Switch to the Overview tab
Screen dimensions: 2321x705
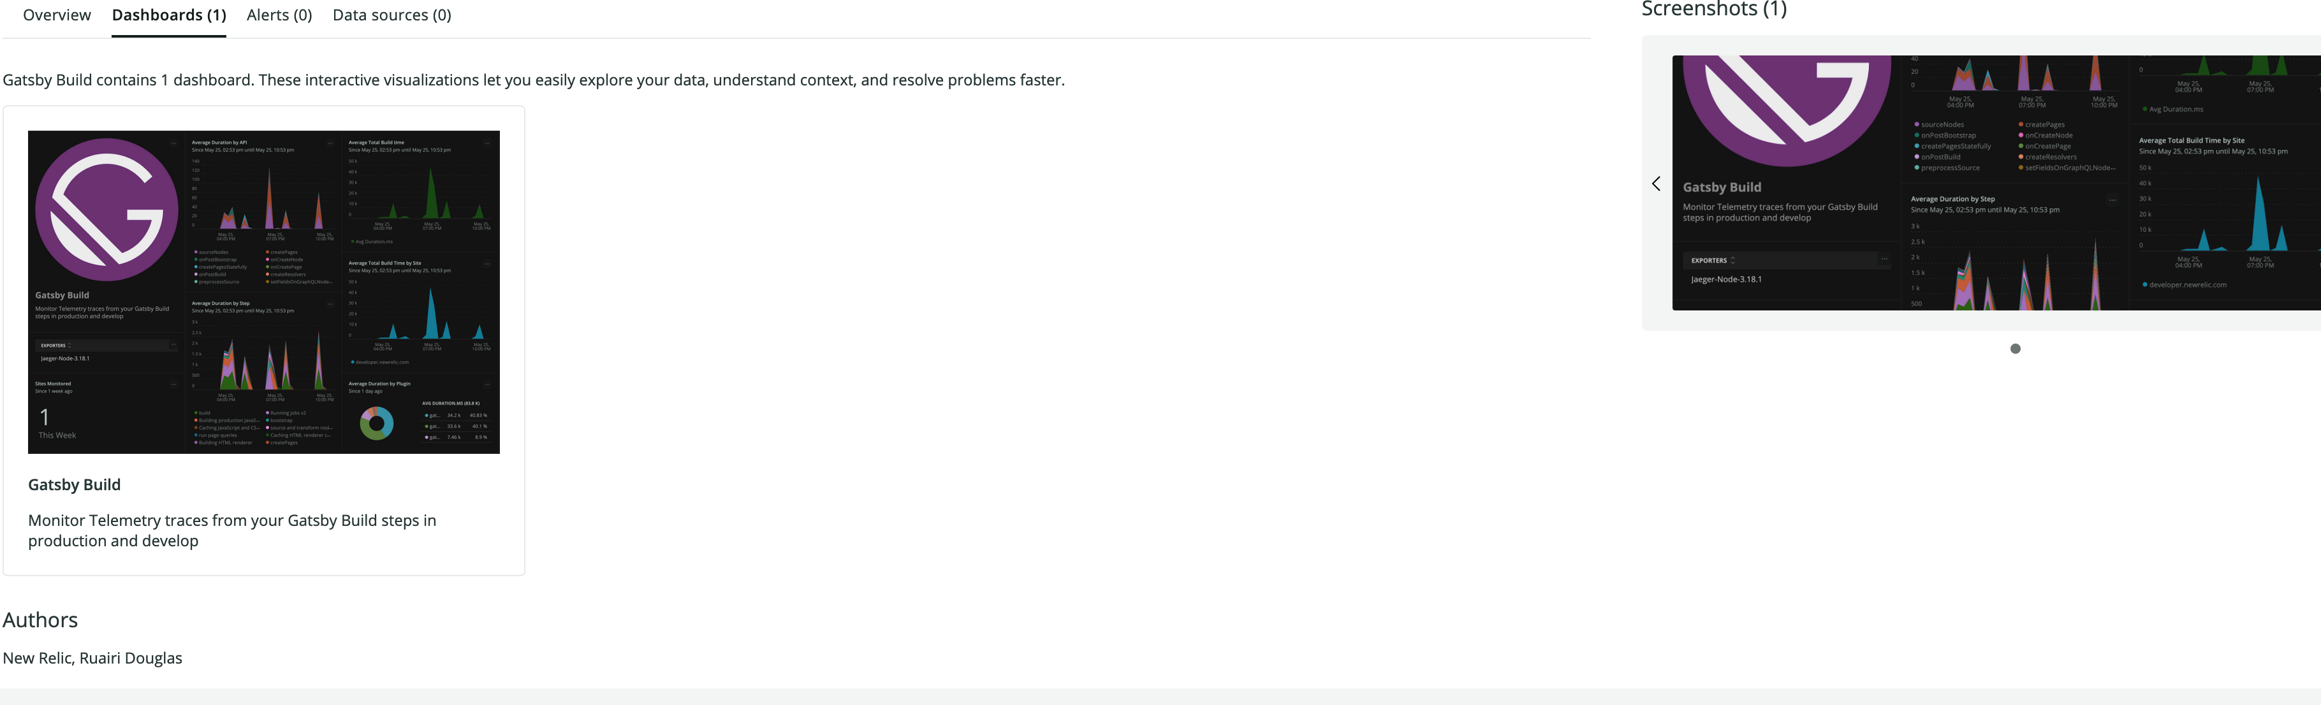click(x=56, y=15)
